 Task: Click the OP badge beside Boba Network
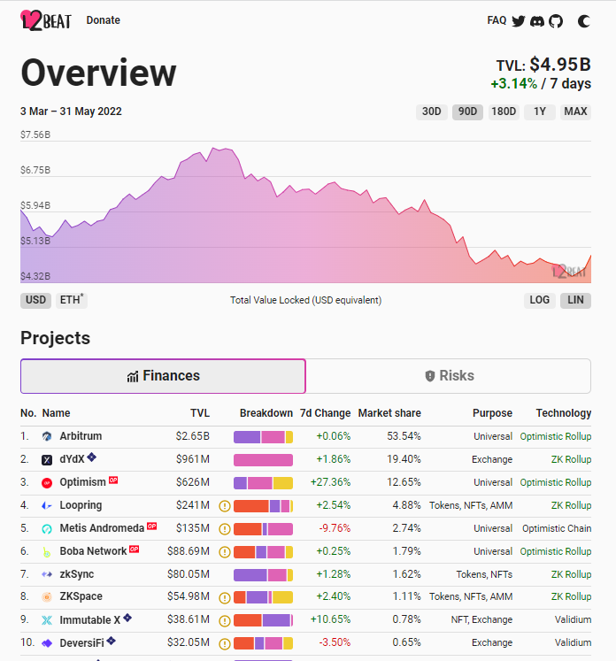pos(134,549)
